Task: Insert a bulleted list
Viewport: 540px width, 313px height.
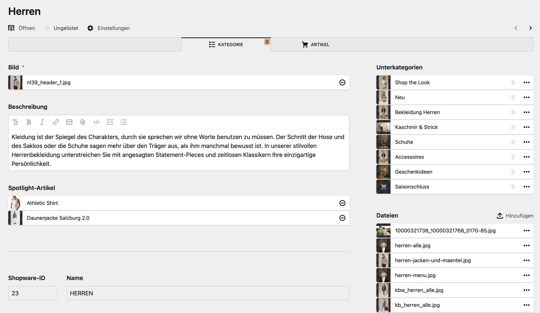Action: [110, 122]
